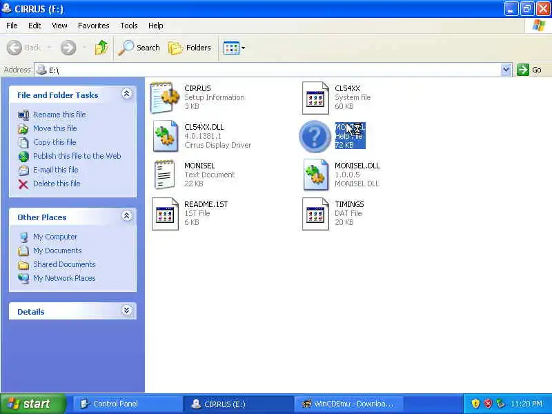Click the Windows flag logo in menu bar
552x414 pixels.
(x=539, y=26)
